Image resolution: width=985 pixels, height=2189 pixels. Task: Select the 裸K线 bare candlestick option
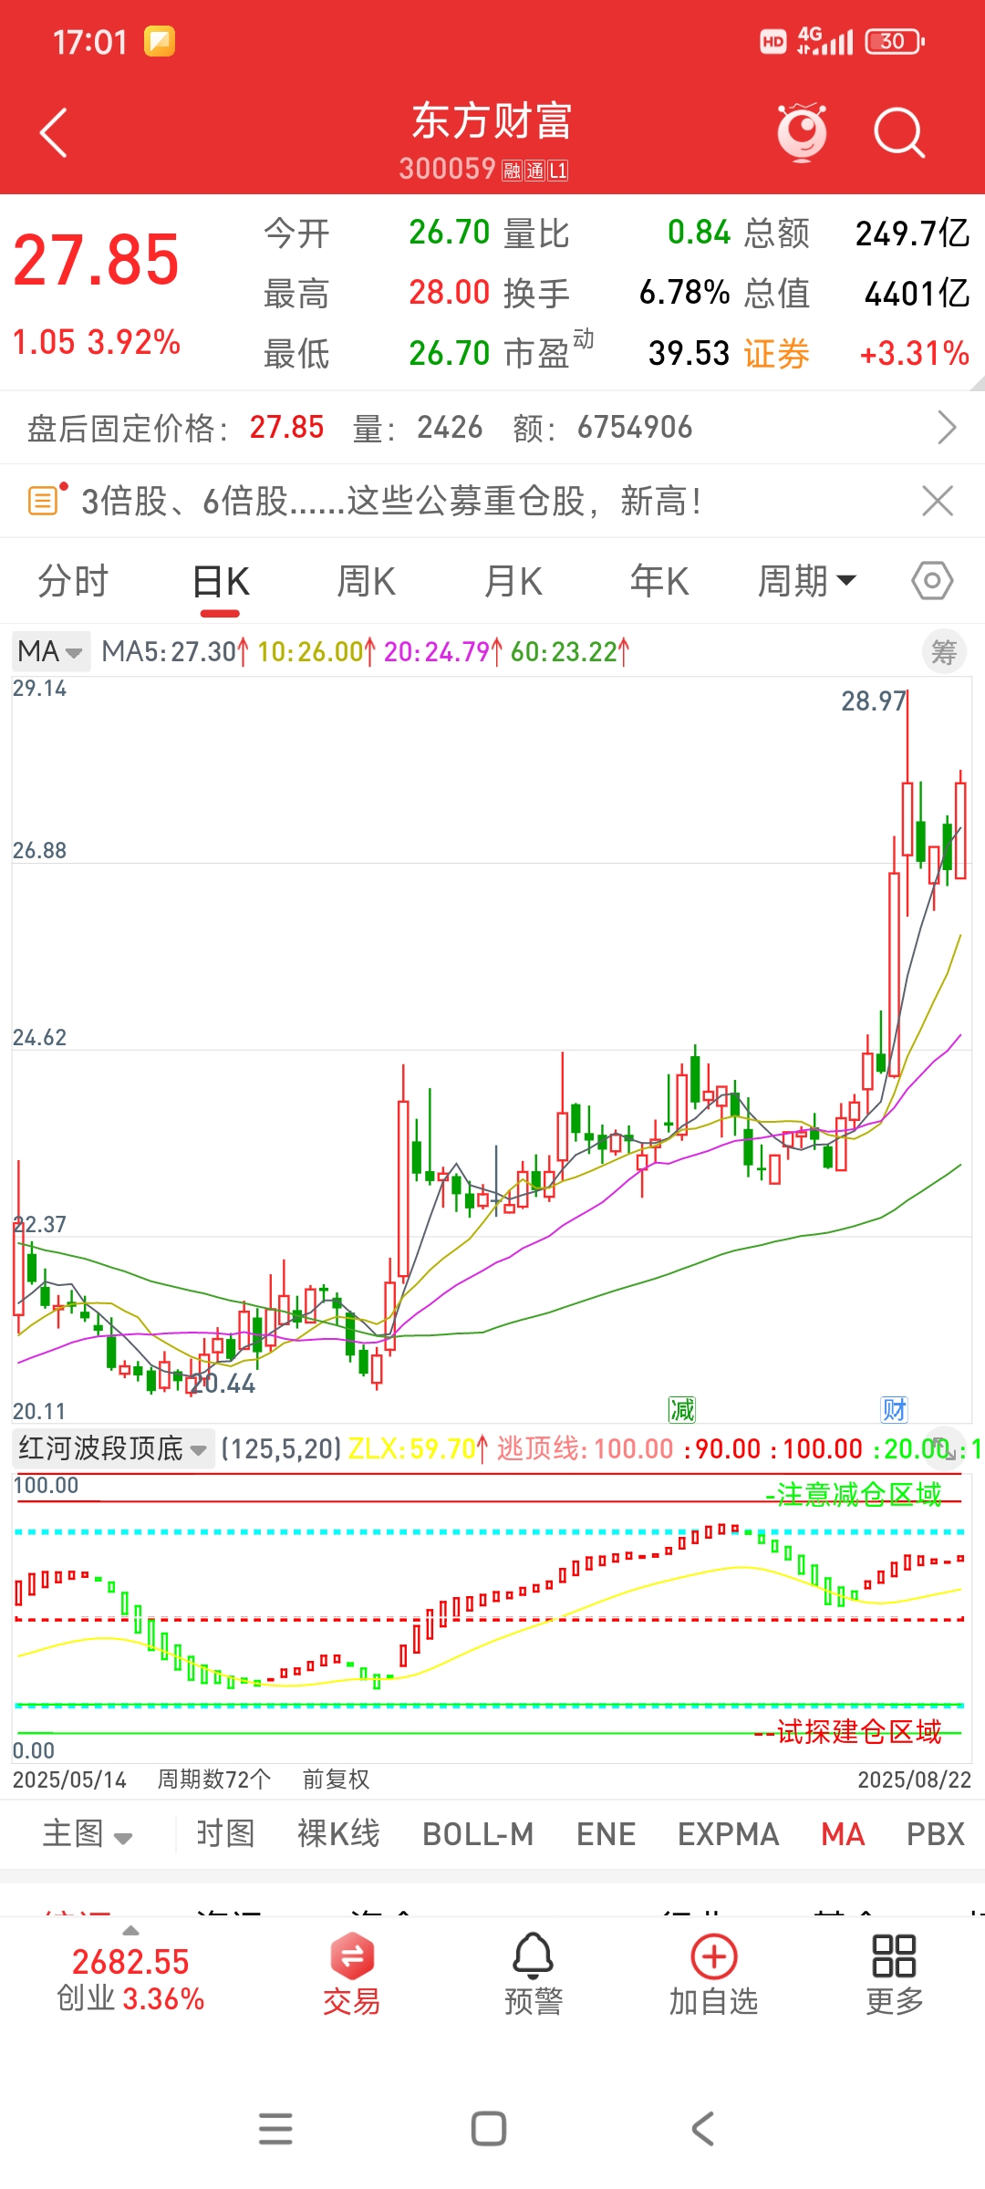pos(338,1833)
